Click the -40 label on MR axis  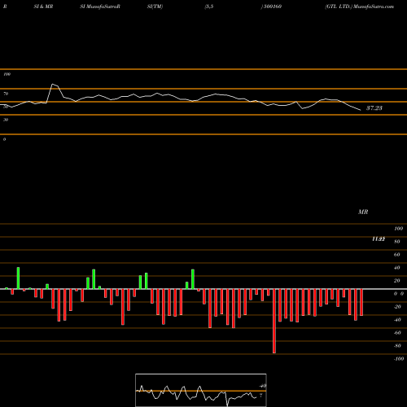click(x=397, y=320)
